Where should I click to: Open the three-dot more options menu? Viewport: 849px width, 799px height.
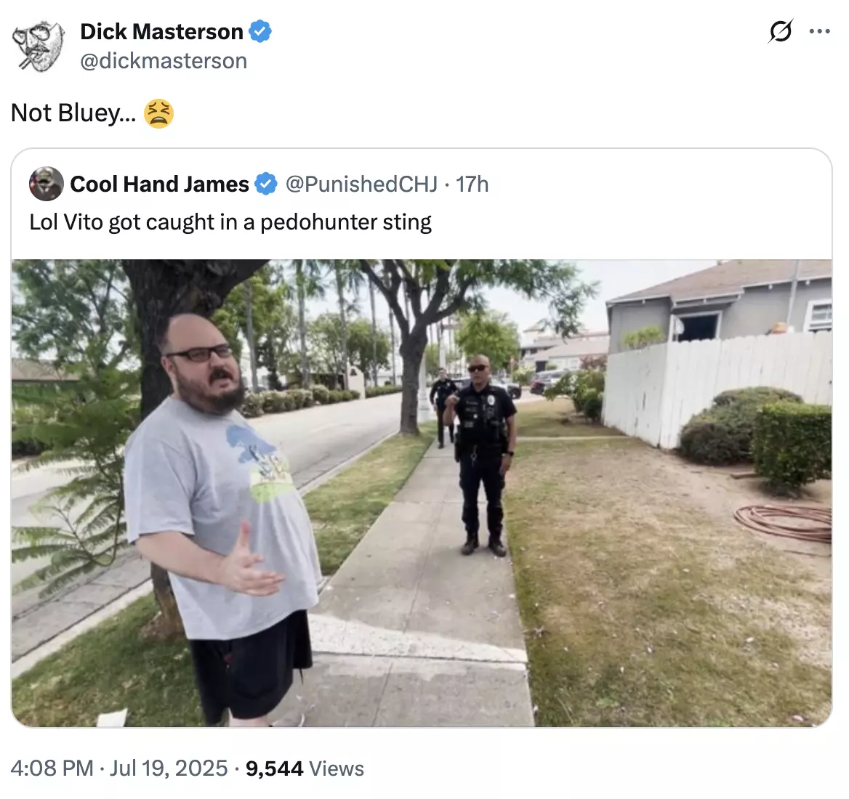pyautogui.click(x=819, y=31)
